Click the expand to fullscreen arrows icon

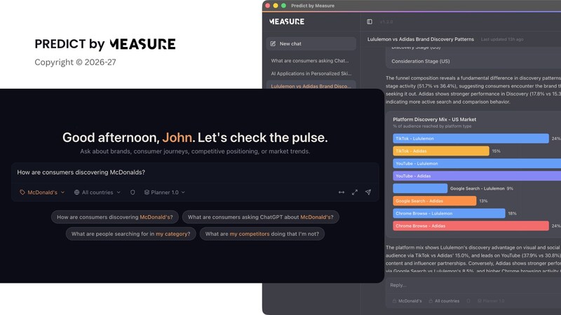point(355,192)
